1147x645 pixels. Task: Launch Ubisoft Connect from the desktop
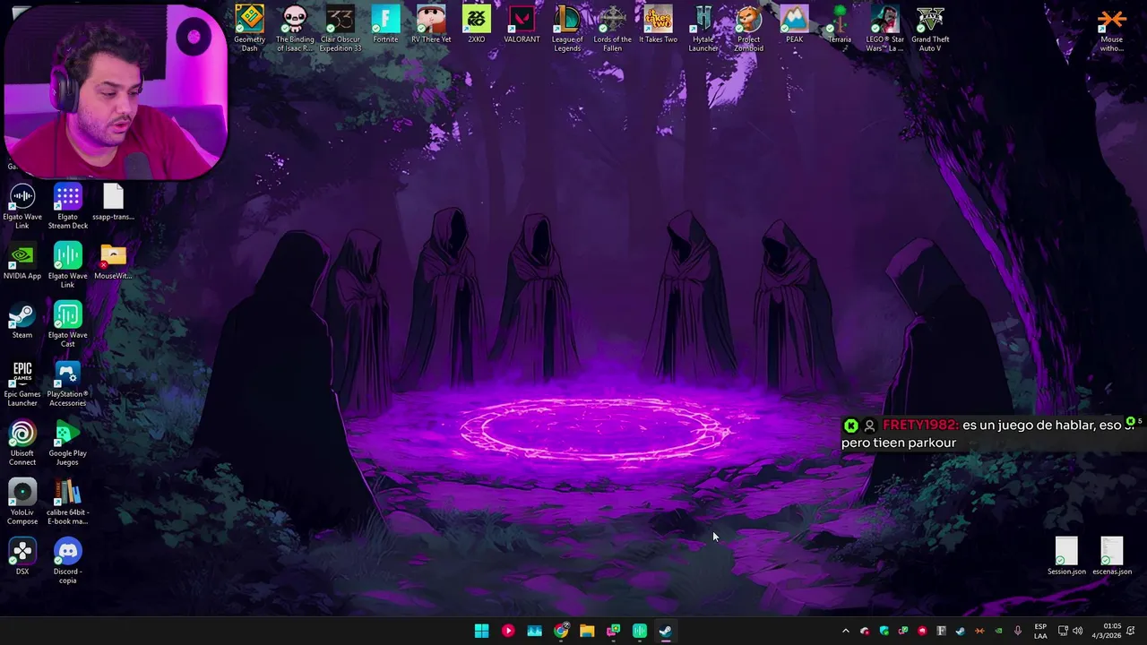[22, 443]
